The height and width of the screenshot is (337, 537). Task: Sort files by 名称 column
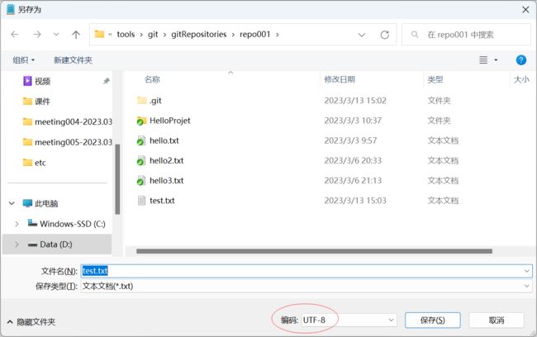coord(152,79)
